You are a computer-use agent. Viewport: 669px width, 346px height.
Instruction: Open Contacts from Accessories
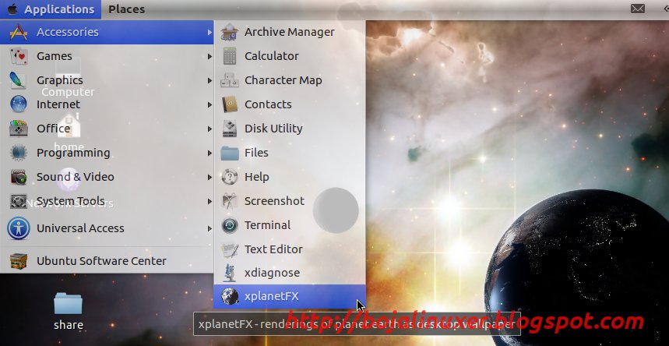click(290, 104)
